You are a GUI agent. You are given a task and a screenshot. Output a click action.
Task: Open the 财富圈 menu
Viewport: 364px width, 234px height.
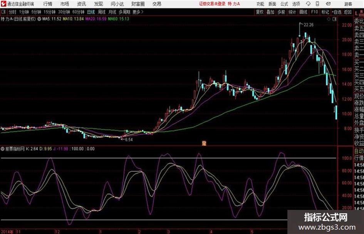[138, 4]
